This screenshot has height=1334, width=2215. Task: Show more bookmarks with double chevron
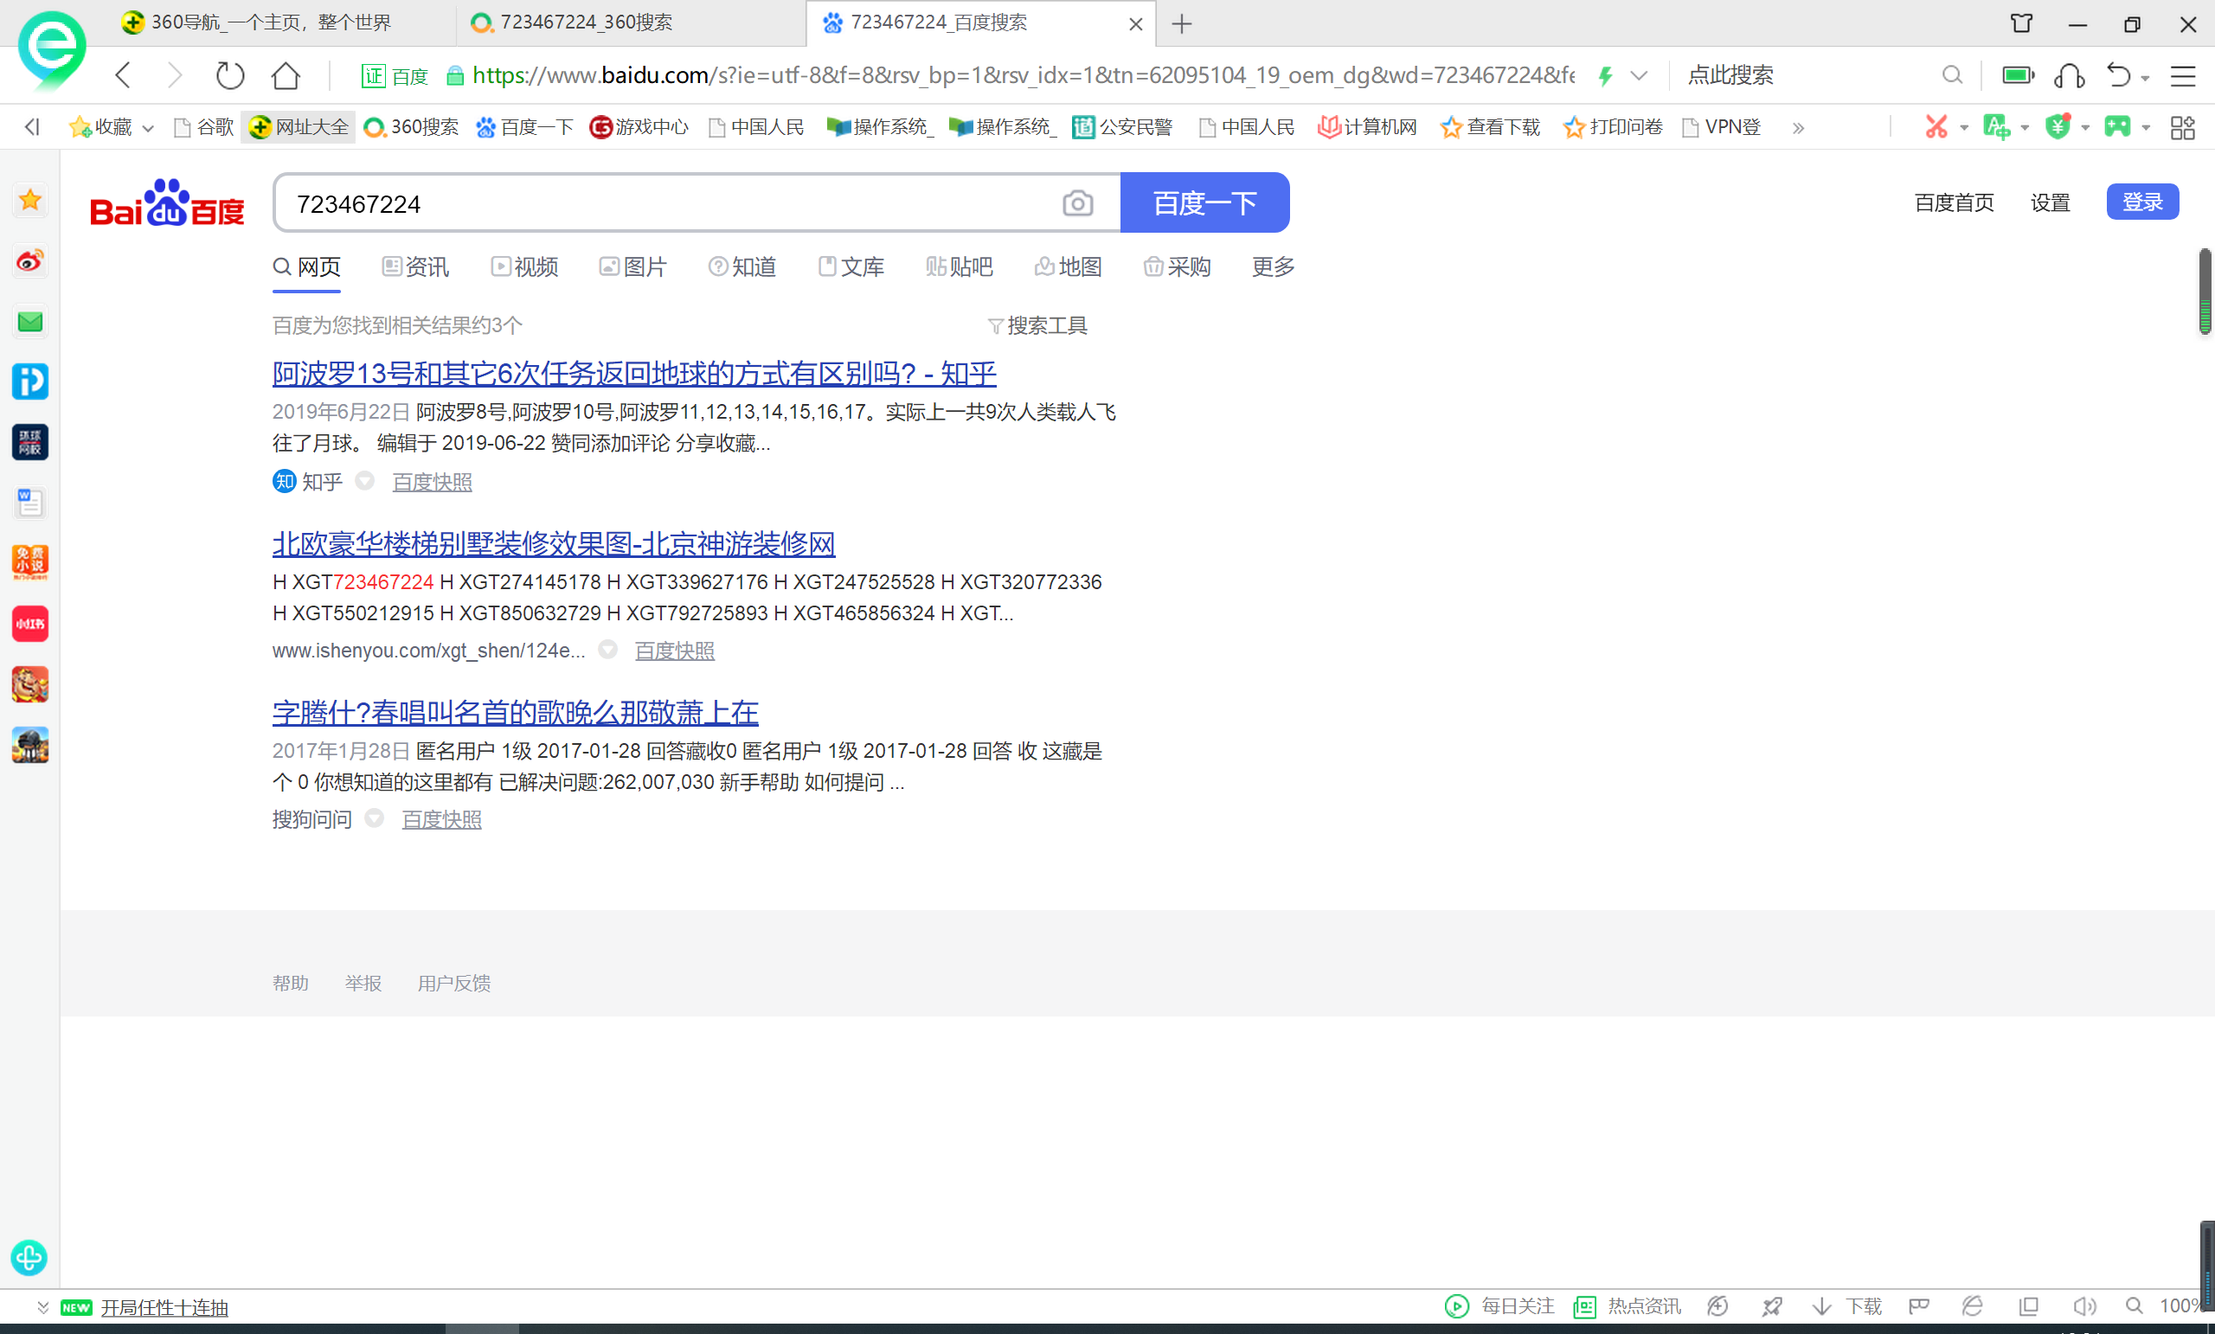point(1798,128)
